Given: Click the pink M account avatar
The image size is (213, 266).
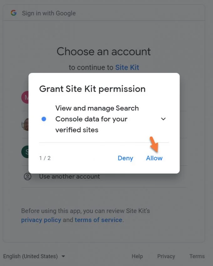Looking at the screenshot, I should 25,97.
